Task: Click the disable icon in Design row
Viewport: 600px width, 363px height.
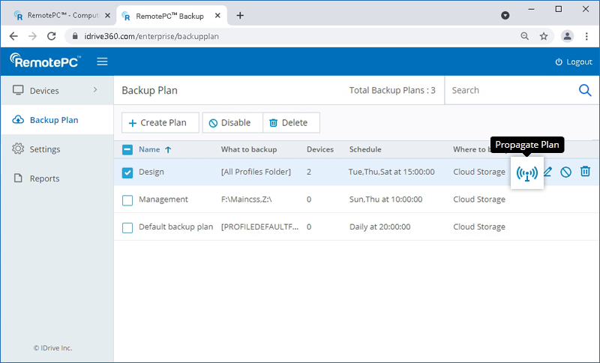Action: pyautogui.click(x=566, y=172)
